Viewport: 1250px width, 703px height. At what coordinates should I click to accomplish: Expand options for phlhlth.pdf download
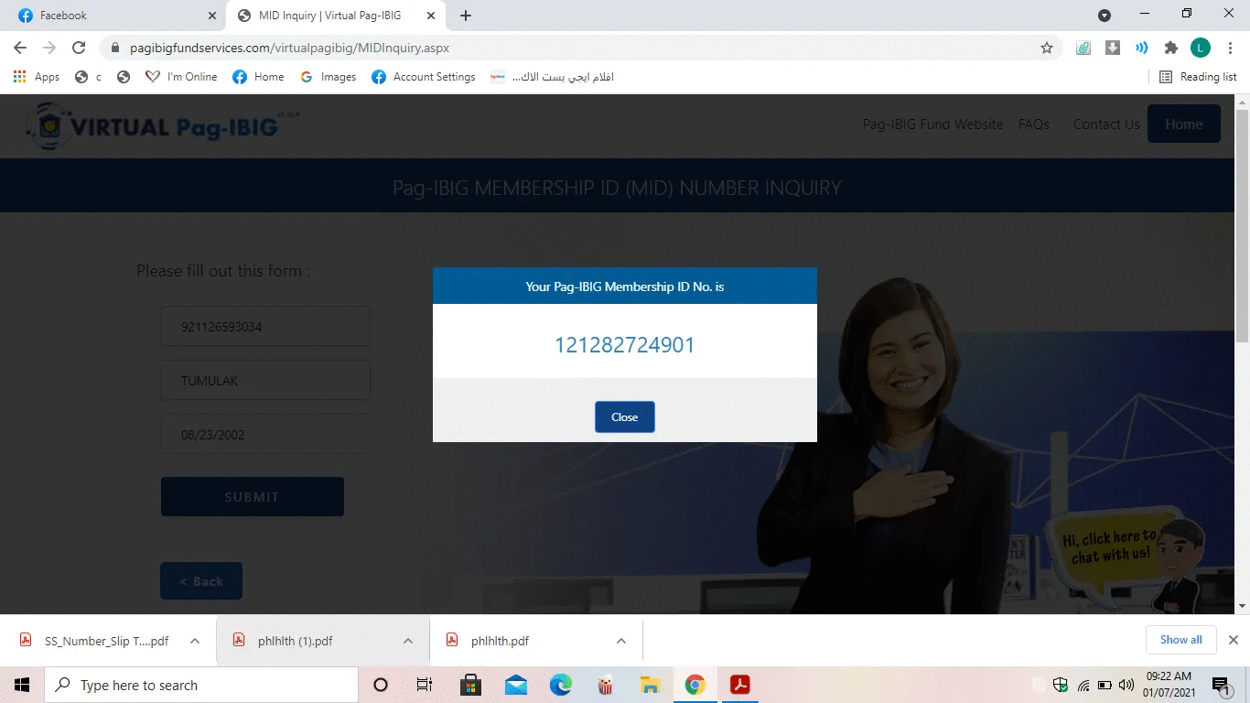pos(621,641)
